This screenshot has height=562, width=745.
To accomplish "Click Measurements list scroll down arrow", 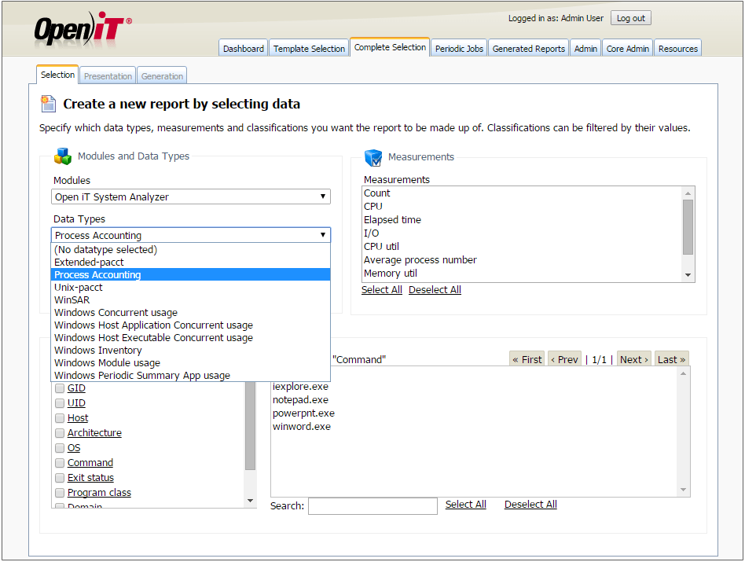I will click(688, 275).
